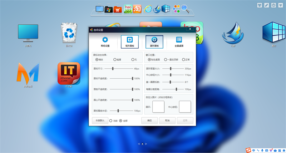286x153 pixels.
Task: Click the 每圈分割距离 slider handle
Action: coord(176,89)
